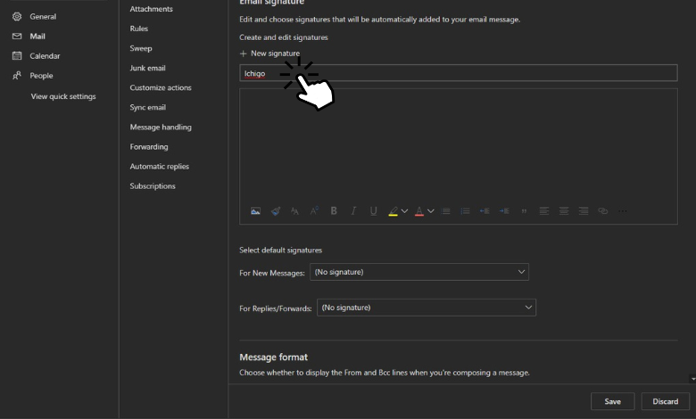The height and width of the screenshot is (419, 696).
Task: Open Sweep mail settings
Action: 141,48
